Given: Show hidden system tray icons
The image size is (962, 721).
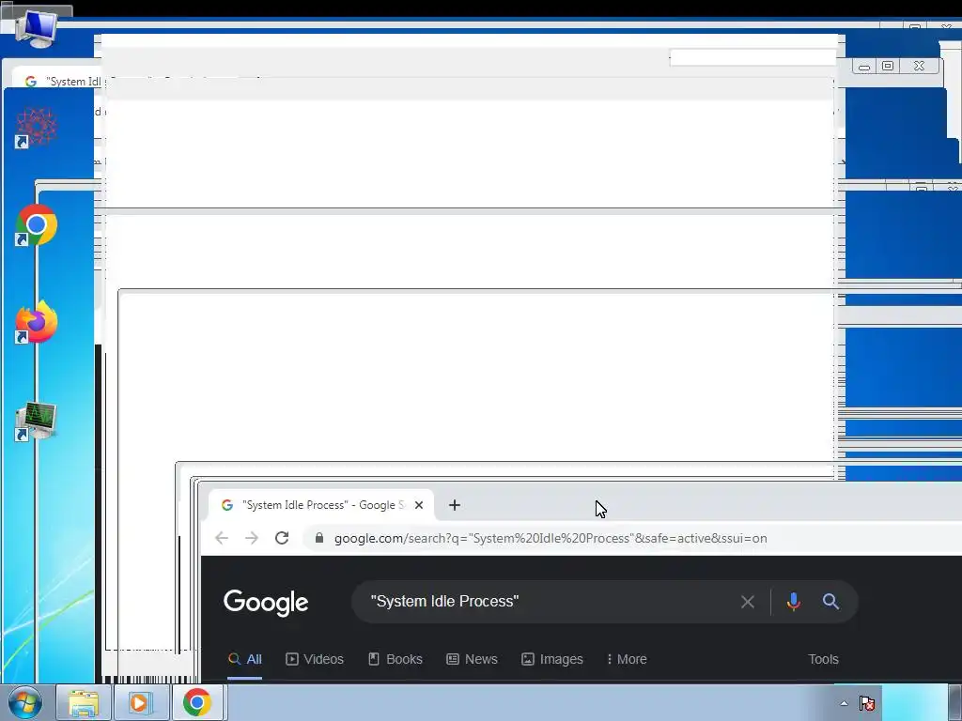Looking at the screenshot, I should click(x=845, y=703).
